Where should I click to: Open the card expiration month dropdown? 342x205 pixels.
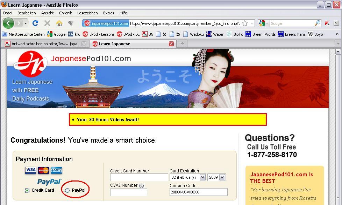tap(188, 177)
